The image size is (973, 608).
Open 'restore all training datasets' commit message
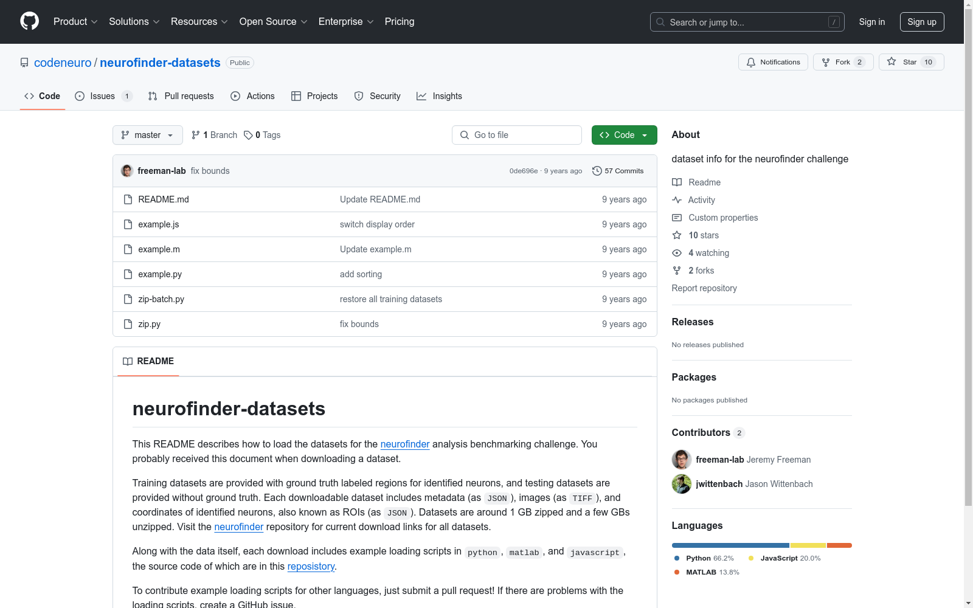pyautogui.click(x=391, y=299)
